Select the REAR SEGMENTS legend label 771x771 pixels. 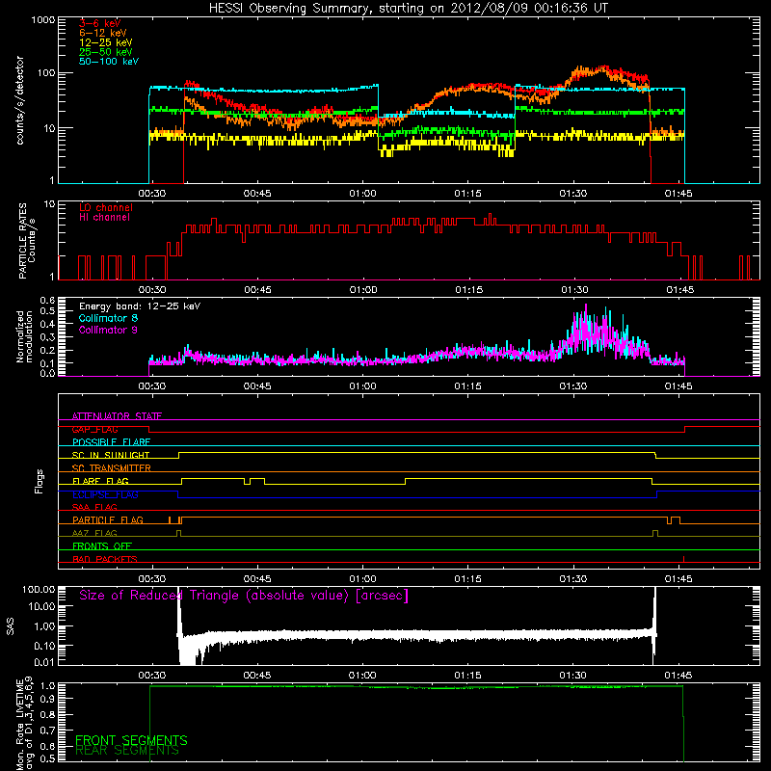pos(127,751)
